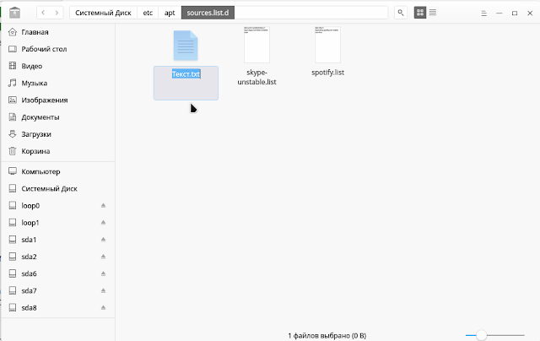Select sda7 partition in sidebar
The width and height of the screenshot is (540, 341).
(58, 291)
